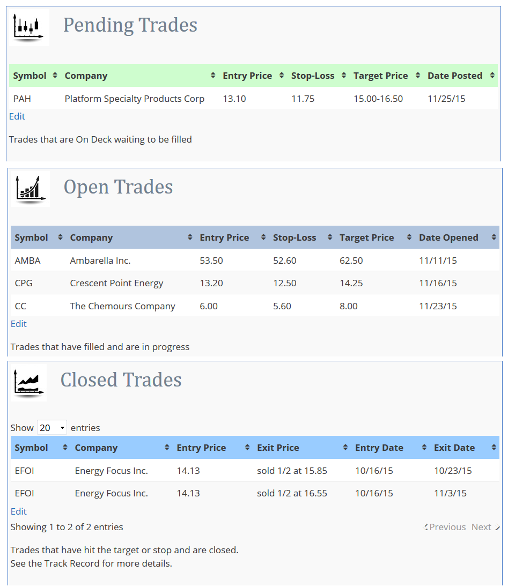
Task: Toggle Target Price sort order in Open Trades
Action: pos(410,237)
